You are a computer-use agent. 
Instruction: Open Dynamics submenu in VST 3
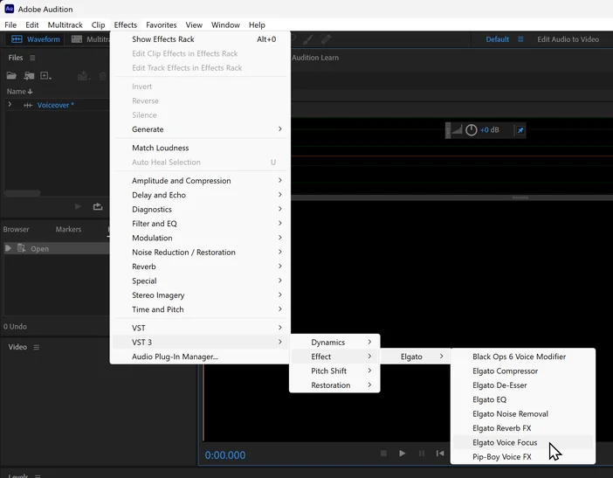point(334,343)
